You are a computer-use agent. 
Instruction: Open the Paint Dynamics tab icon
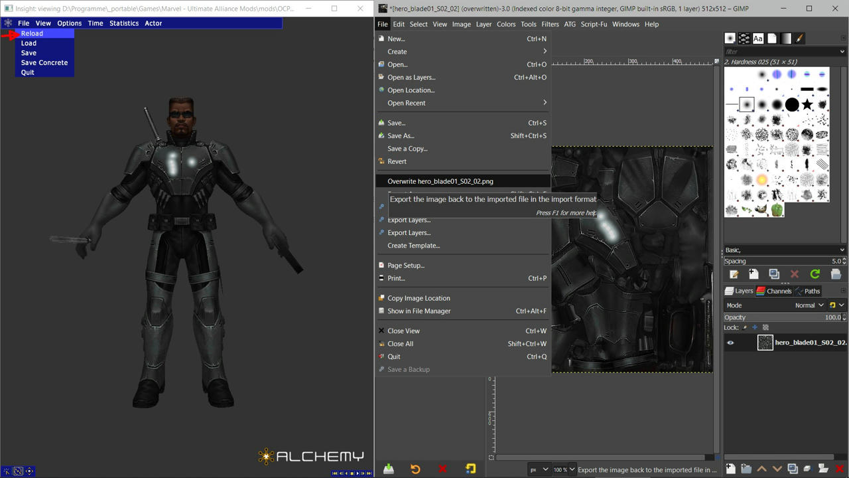(800, 39)
